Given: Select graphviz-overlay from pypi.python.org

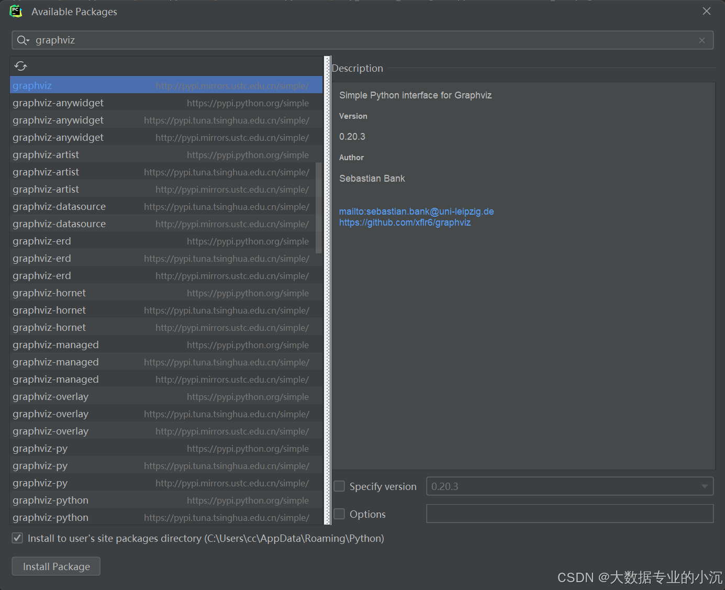Looking at the screenshot, I should [166, 396].
